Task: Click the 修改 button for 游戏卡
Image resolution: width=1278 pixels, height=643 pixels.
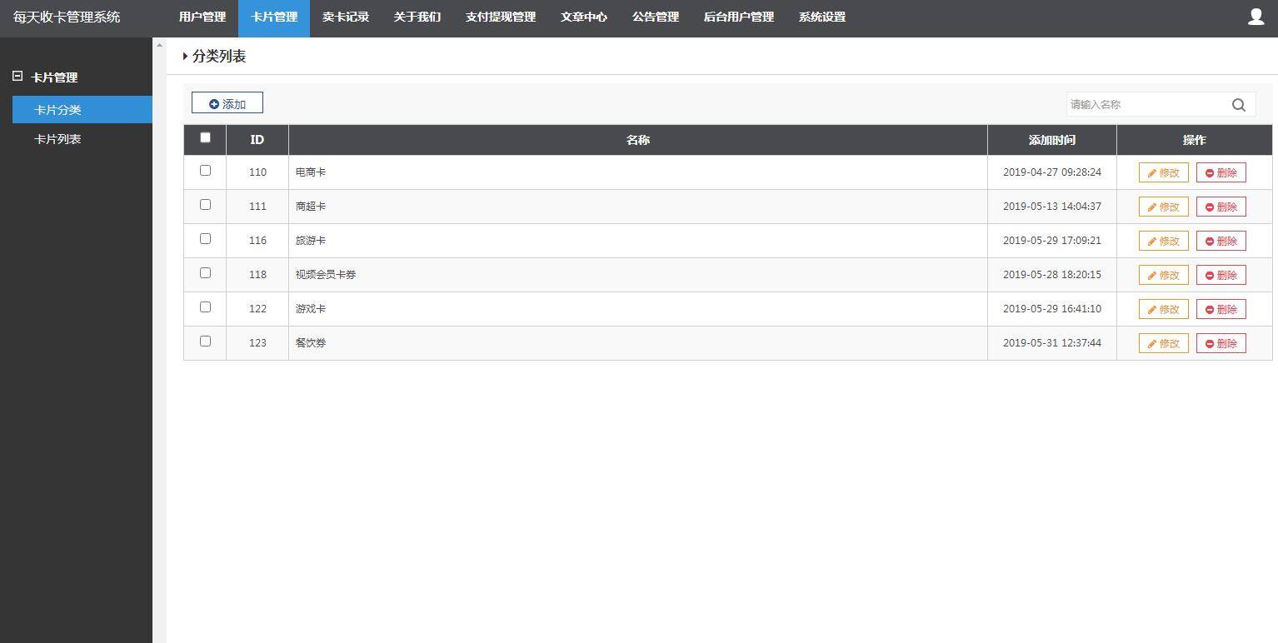Action: click(1163, 308)
